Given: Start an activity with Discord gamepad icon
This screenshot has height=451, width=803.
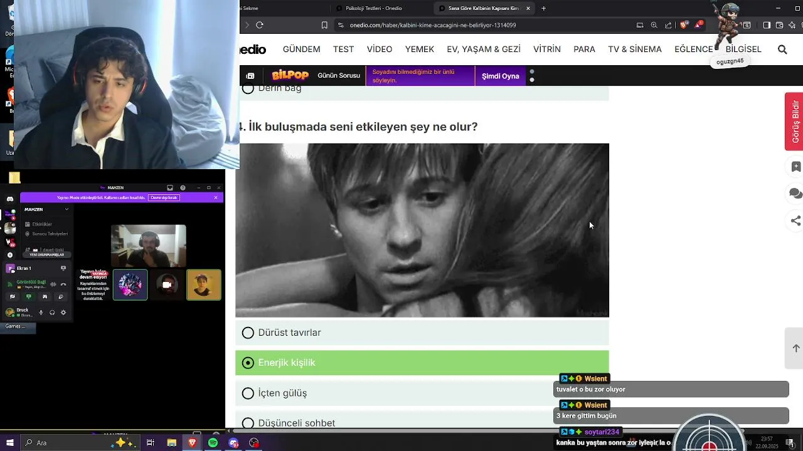Looking at the screenshot, I should (45, 296).
